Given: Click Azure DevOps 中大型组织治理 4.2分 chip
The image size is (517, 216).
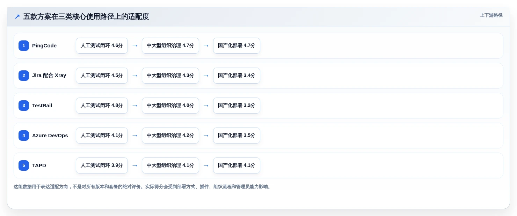Looking at the screenshot, I should point(170,136).
